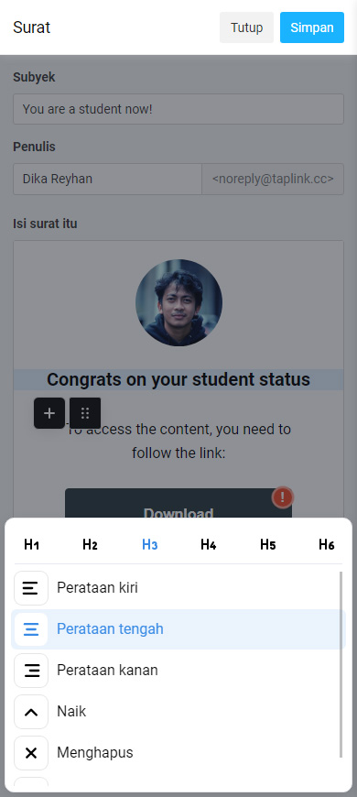This screenshot has width=357, height=797.
Task: Select the center alignment icon
Action: coord(31,629)
